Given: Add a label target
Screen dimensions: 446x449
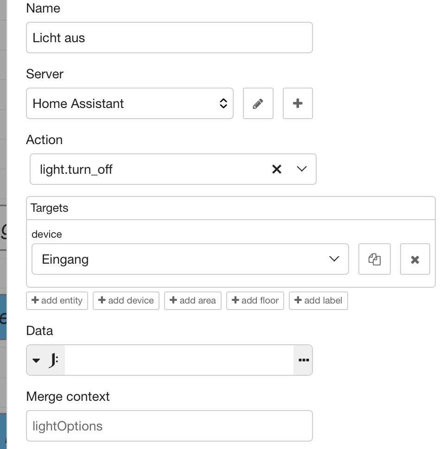Looking at the screenshot, I should click(319, 301).
